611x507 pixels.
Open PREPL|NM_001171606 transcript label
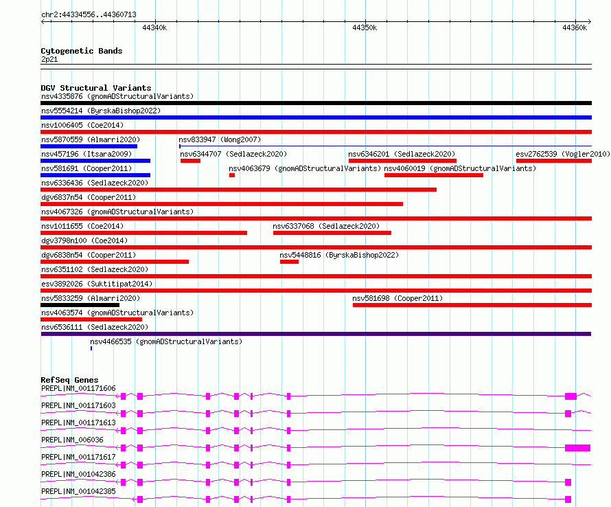tap(78, 388)
